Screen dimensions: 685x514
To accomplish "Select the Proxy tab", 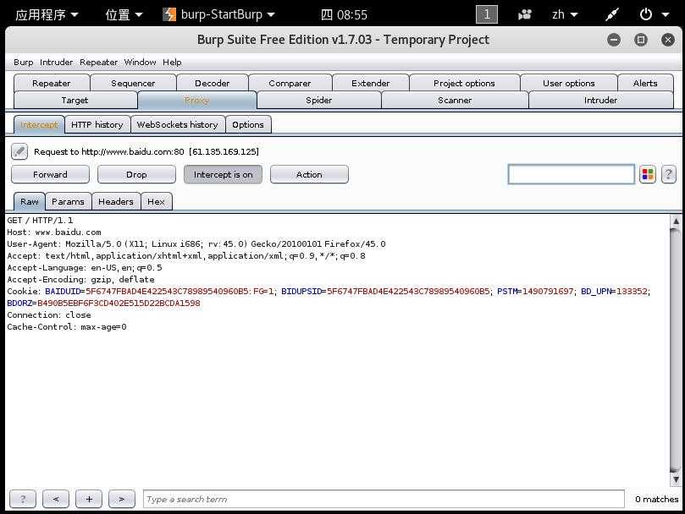I will tap(196, 100).
